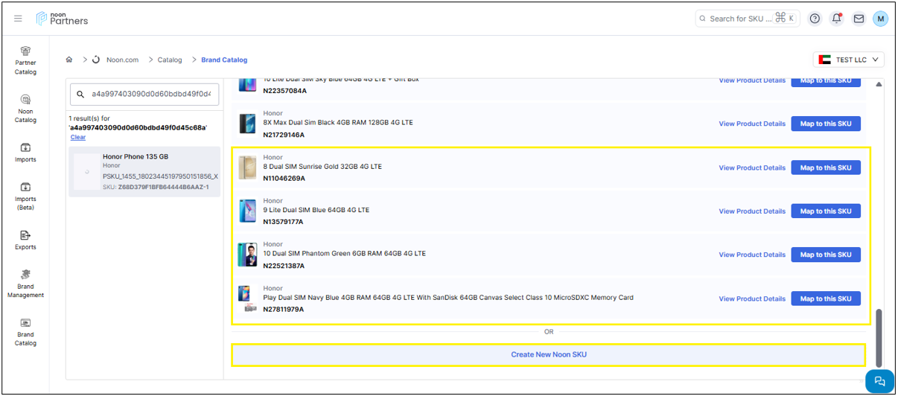The image size is (898, 396).
Task: Open Noon Catalog in sidebar
Action: coord(25,108)
